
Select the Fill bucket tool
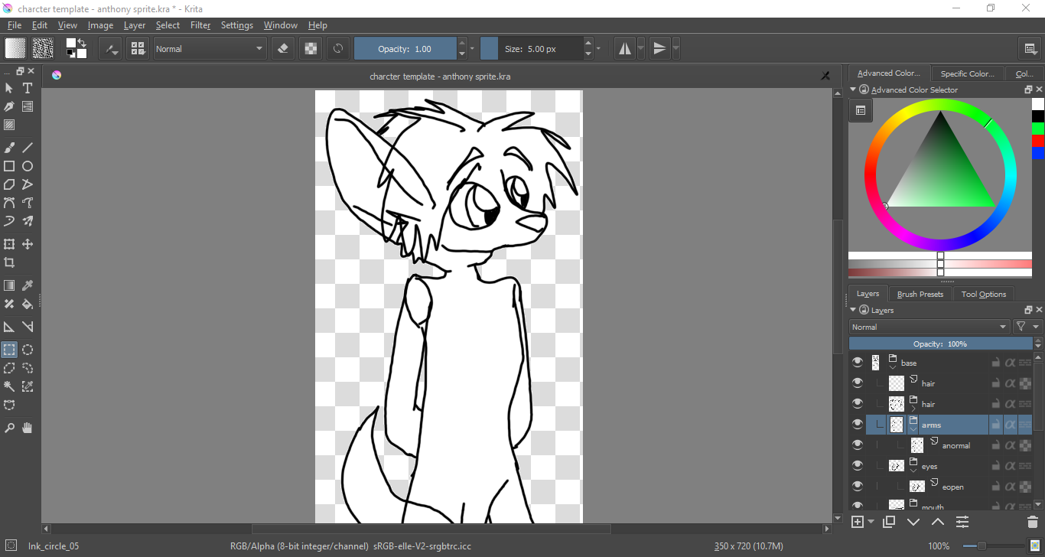[x=28, y=304]
